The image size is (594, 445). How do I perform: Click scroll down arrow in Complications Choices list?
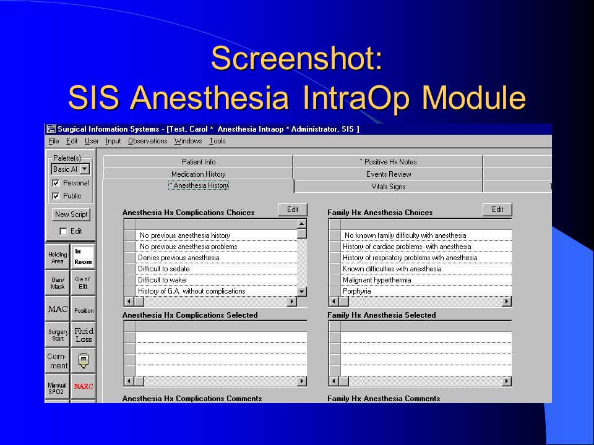(301, 291)
